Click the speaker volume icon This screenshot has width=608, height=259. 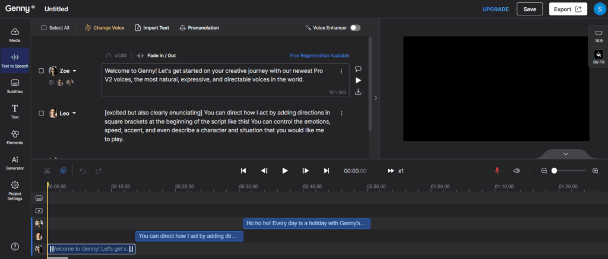[517, 171]
